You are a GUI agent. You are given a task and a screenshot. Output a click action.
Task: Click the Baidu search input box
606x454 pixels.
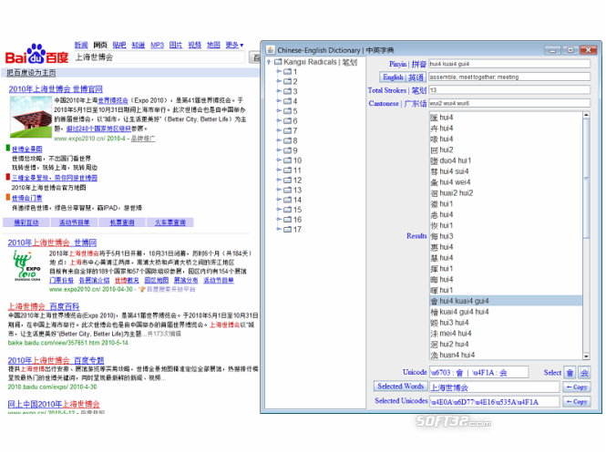[159, 57]
